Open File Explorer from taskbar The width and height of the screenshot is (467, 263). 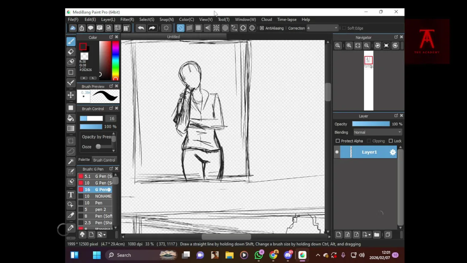coord(229,255)
